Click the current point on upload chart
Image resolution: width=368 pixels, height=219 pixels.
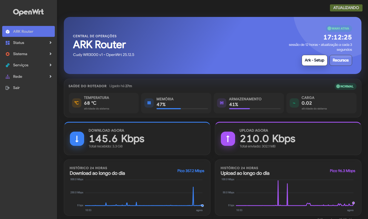pos(353,203)
